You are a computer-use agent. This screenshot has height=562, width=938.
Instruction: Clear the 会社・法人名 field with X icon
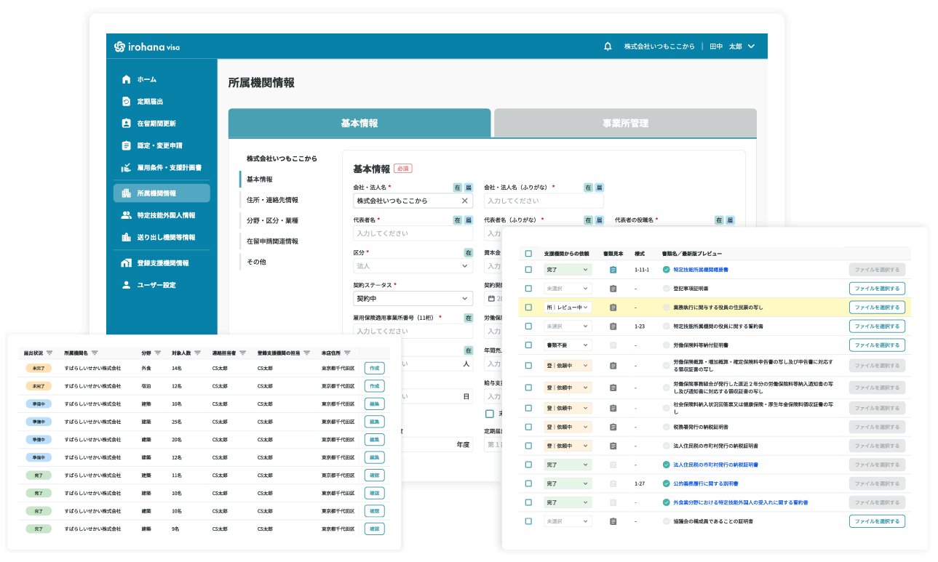pyautogui.click(x=465, y=201)
